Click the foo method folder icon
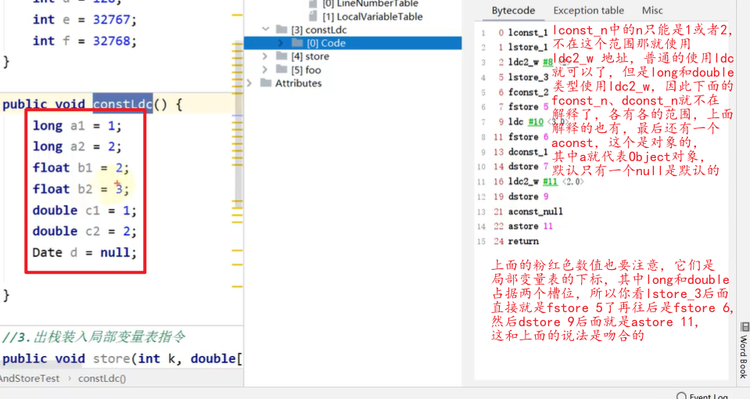The width and height of the screenshot is (750, 399). [283, 70]
